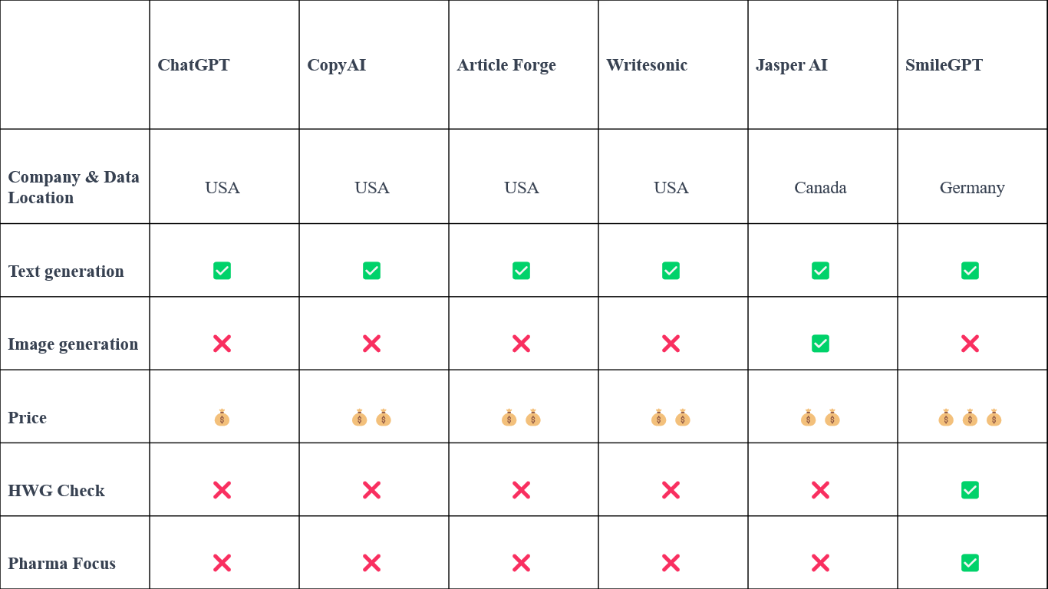Click the HWG Check row label
Screen dimensions: 1048x589
(56, 491)
